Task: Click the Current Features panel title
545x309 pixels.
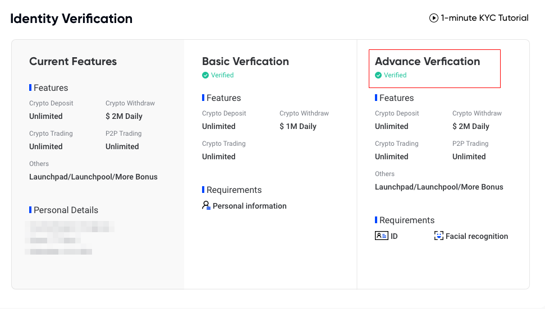Action: click(x=73, y=62)
